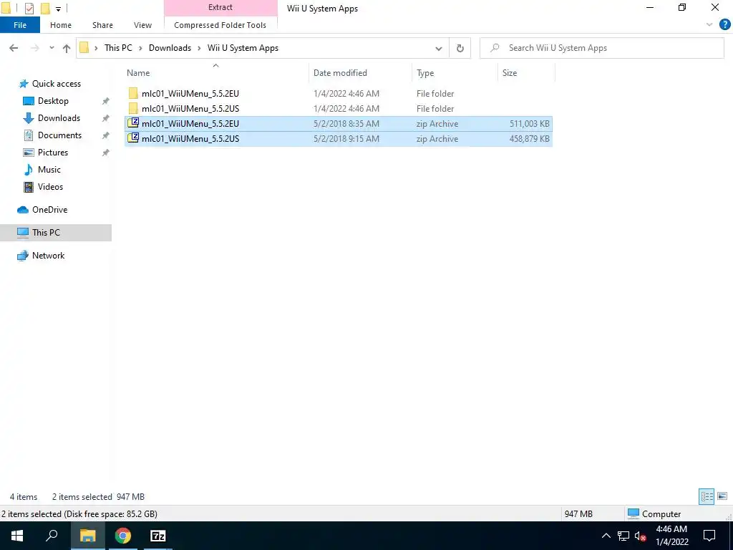Show hidden system tray icons
733x550 pixels.
coord(606,536)
